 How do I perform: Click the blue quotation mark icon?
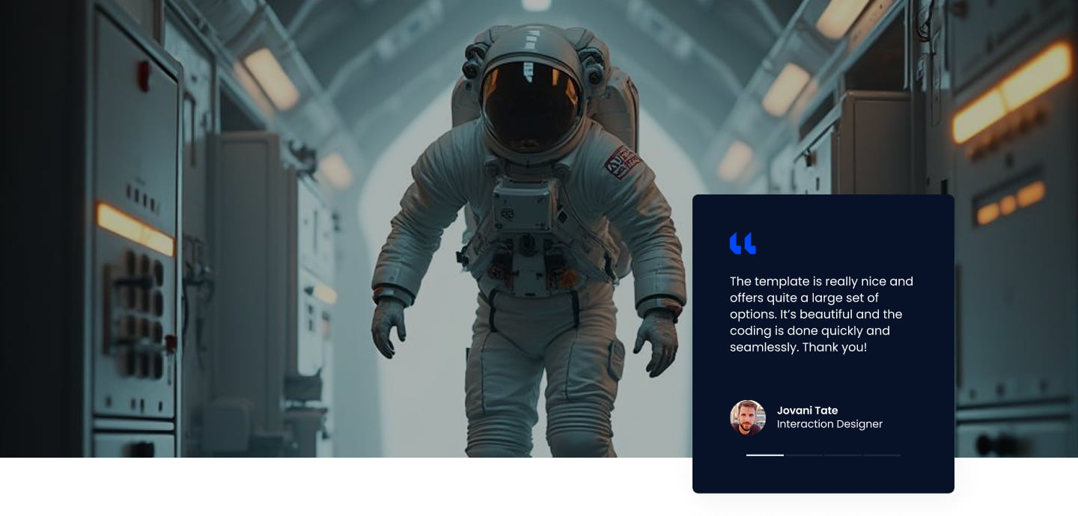(743, 243)
